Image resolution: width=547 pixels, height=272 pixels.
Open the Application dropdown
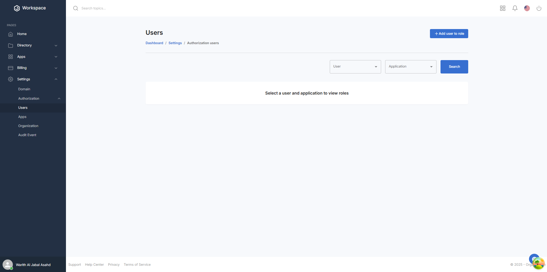coord(411,67)
